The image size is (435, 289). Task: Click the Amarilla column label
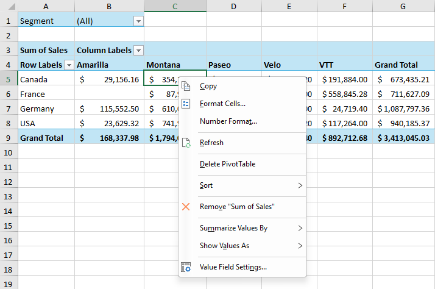[x=109, y=65]
